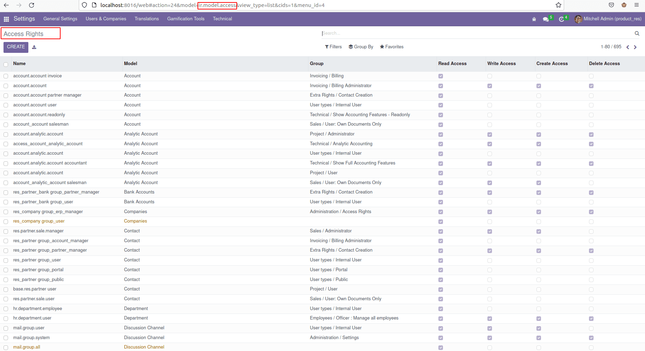The width and height of the screenshot is (645, 351).
Task: Select row mail.group.system checkbox
Action: [6, 338]
